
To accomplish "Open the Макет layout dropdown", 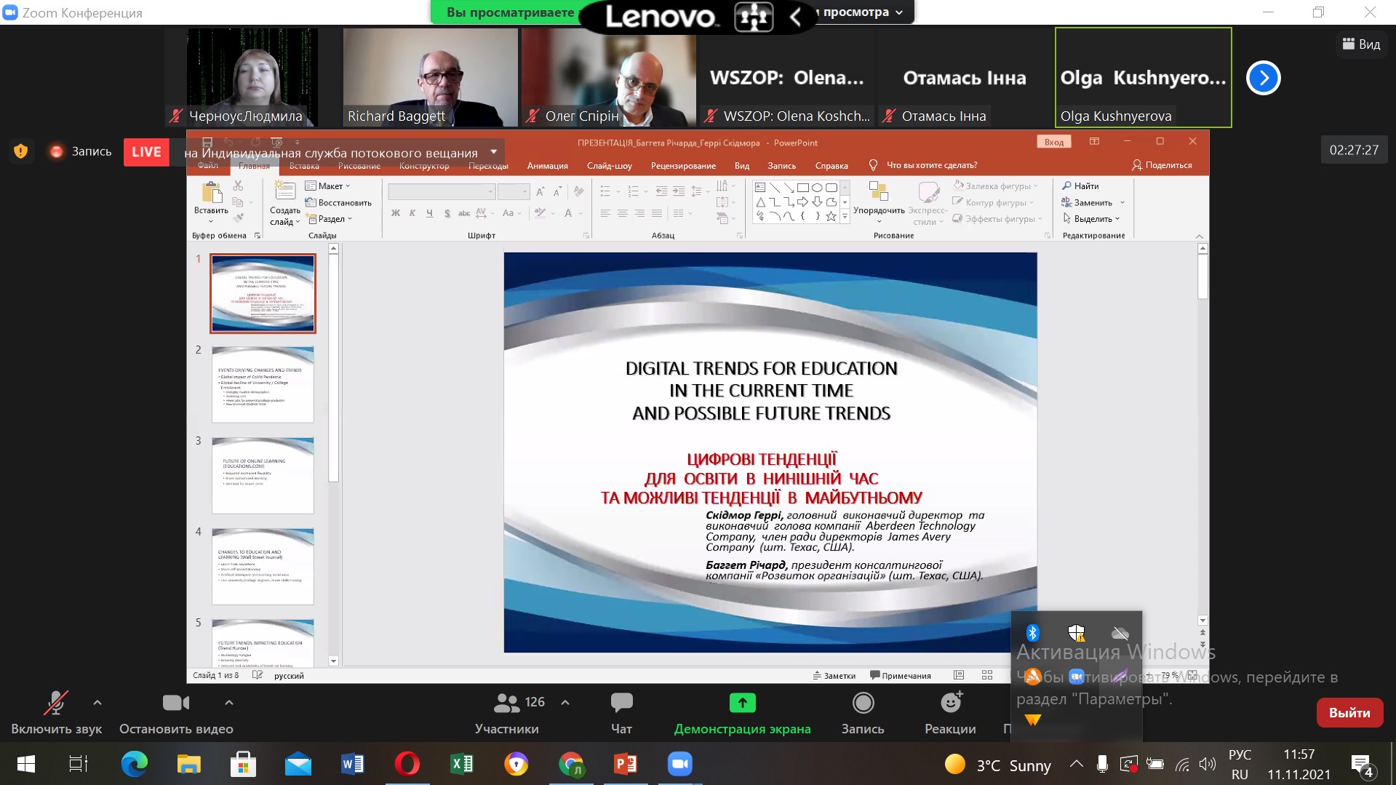I will [x=328, y=186].
